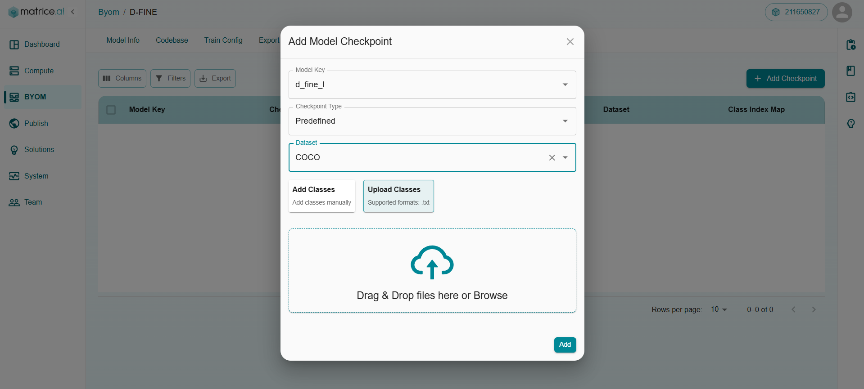This screenshot has height=389, width=864.
Task: Open the code brackets icon in right rail
Action: (851, 97)
